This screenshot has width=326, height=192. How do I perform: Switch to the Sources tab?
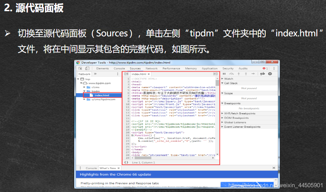pyautogui.click(x=135, y=68)
